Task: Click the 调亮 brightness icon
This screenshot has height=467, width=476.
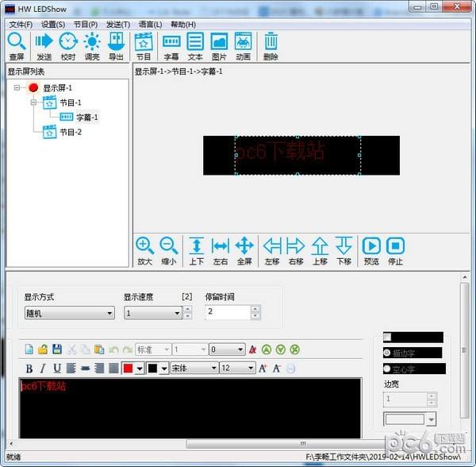Action: coord(92,45)
